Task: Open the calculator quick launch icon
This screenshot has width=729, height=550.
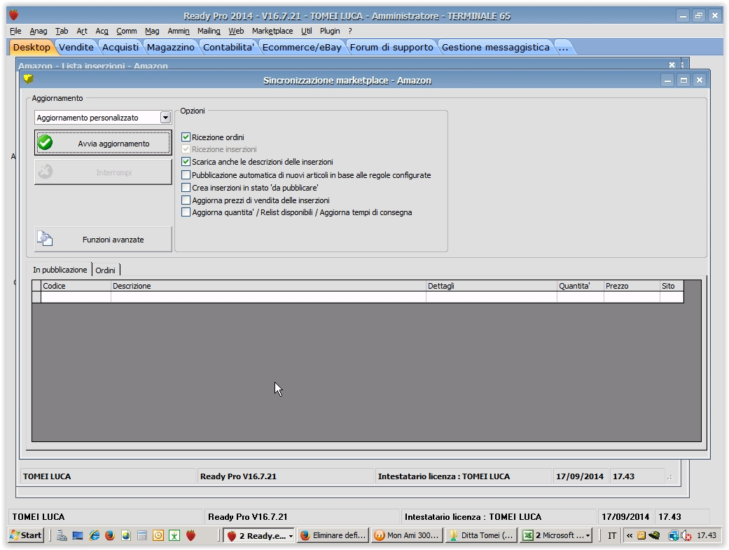Action: pos(142,535)
